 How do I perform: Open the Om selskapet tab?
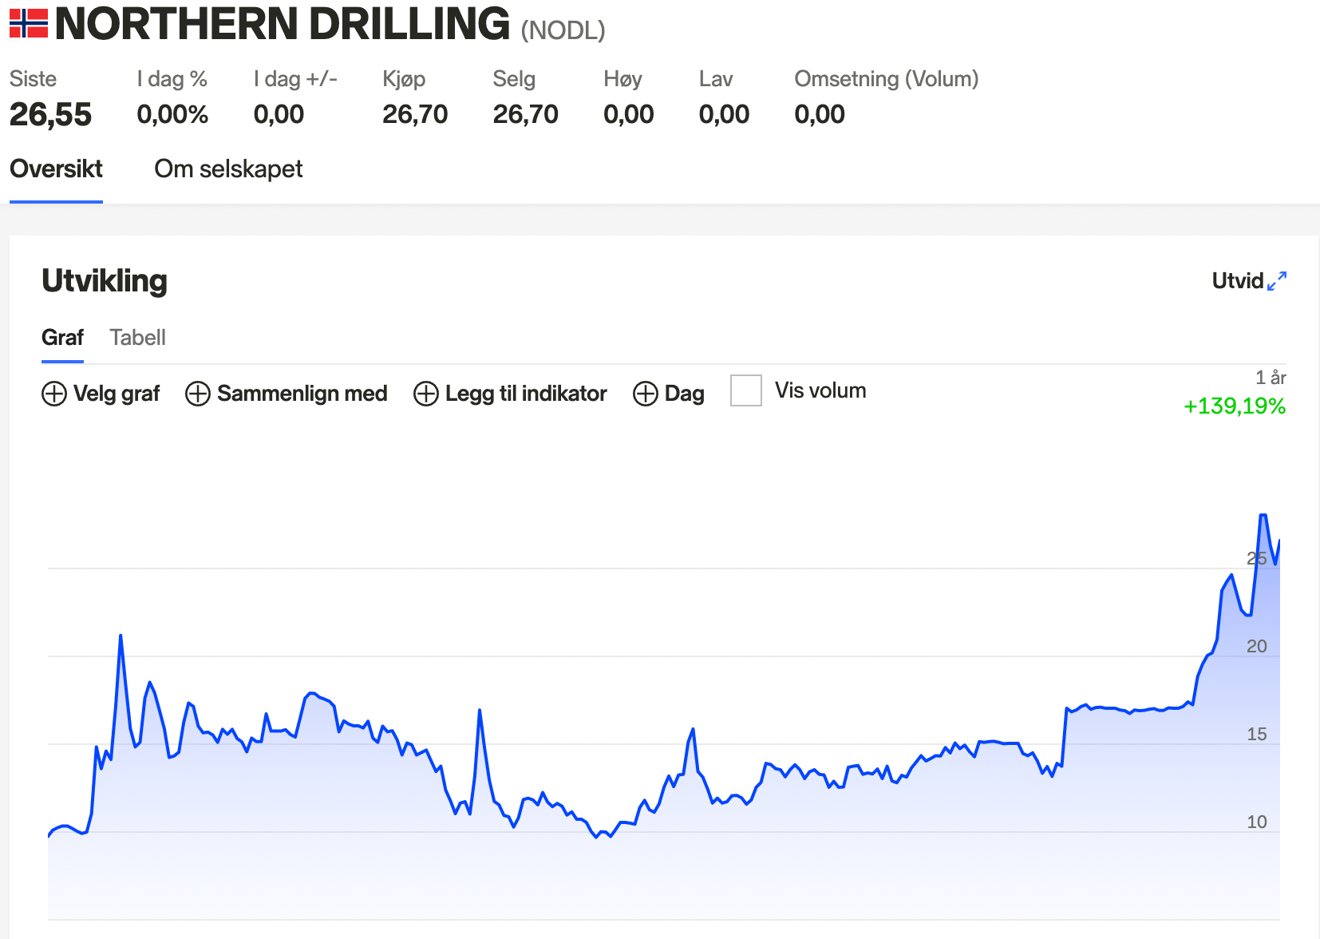coord(228,169)
